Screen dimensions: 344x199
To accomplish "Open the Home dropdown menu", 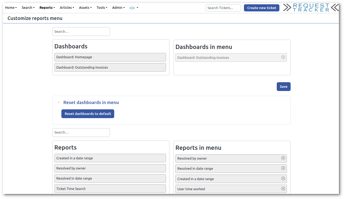I will pyautogui.click(x=11, y=8).
